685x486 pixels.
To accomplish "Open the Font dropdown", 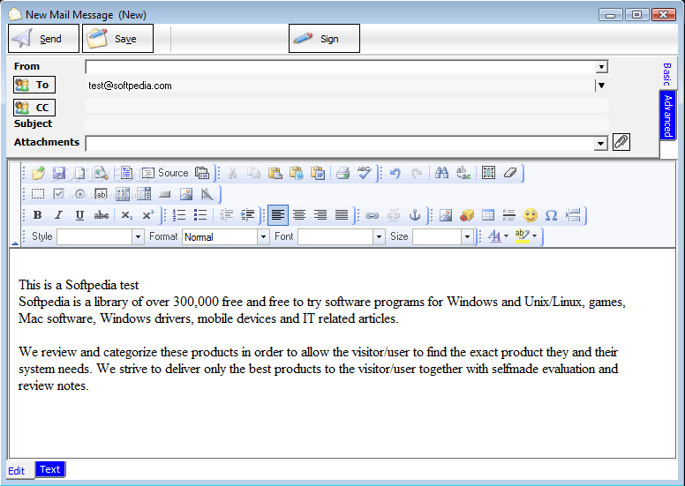I will pos(379,236).
